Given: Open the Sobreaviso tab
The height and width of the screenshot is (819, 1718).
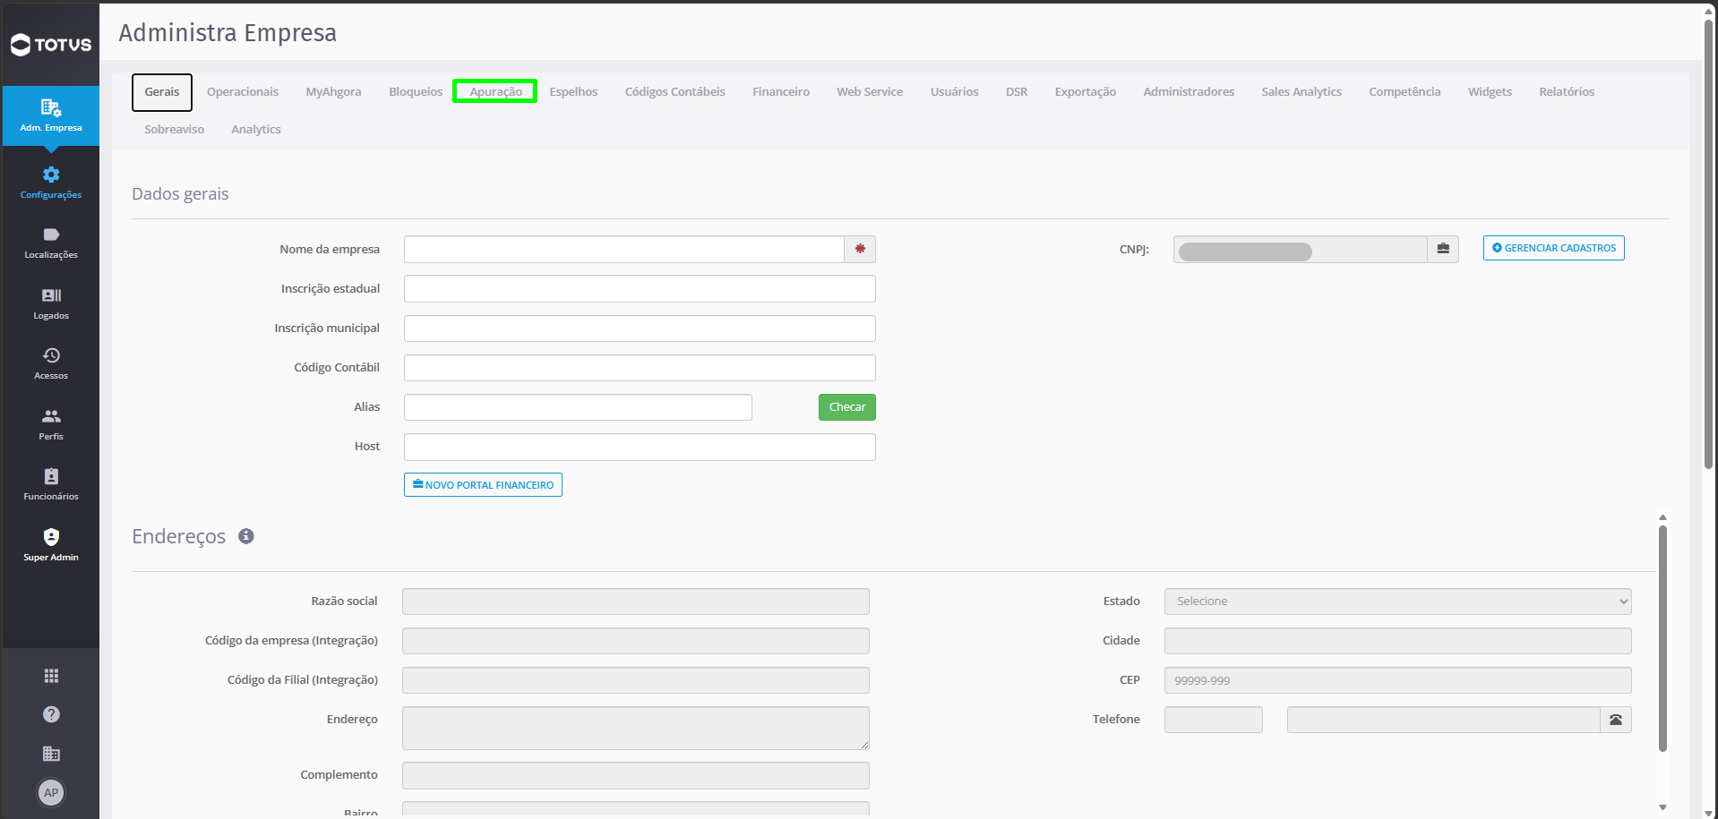Looking at the screenshot, I should (x=175, y=130).
